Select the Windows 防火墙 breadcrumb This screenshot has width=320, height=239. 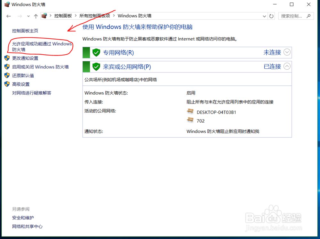coord(134,16)
